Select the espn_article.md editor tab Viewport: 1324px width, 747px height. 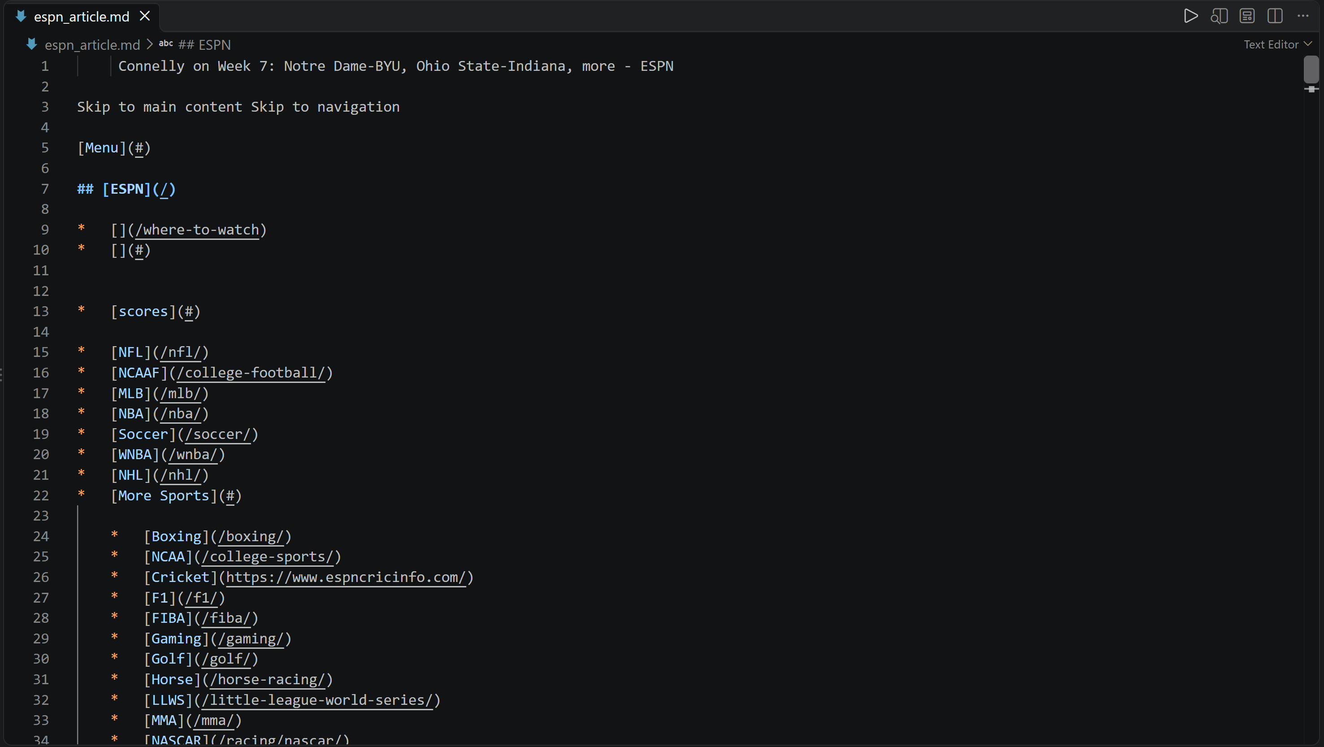pyautogui.click(x=82, y=17)
